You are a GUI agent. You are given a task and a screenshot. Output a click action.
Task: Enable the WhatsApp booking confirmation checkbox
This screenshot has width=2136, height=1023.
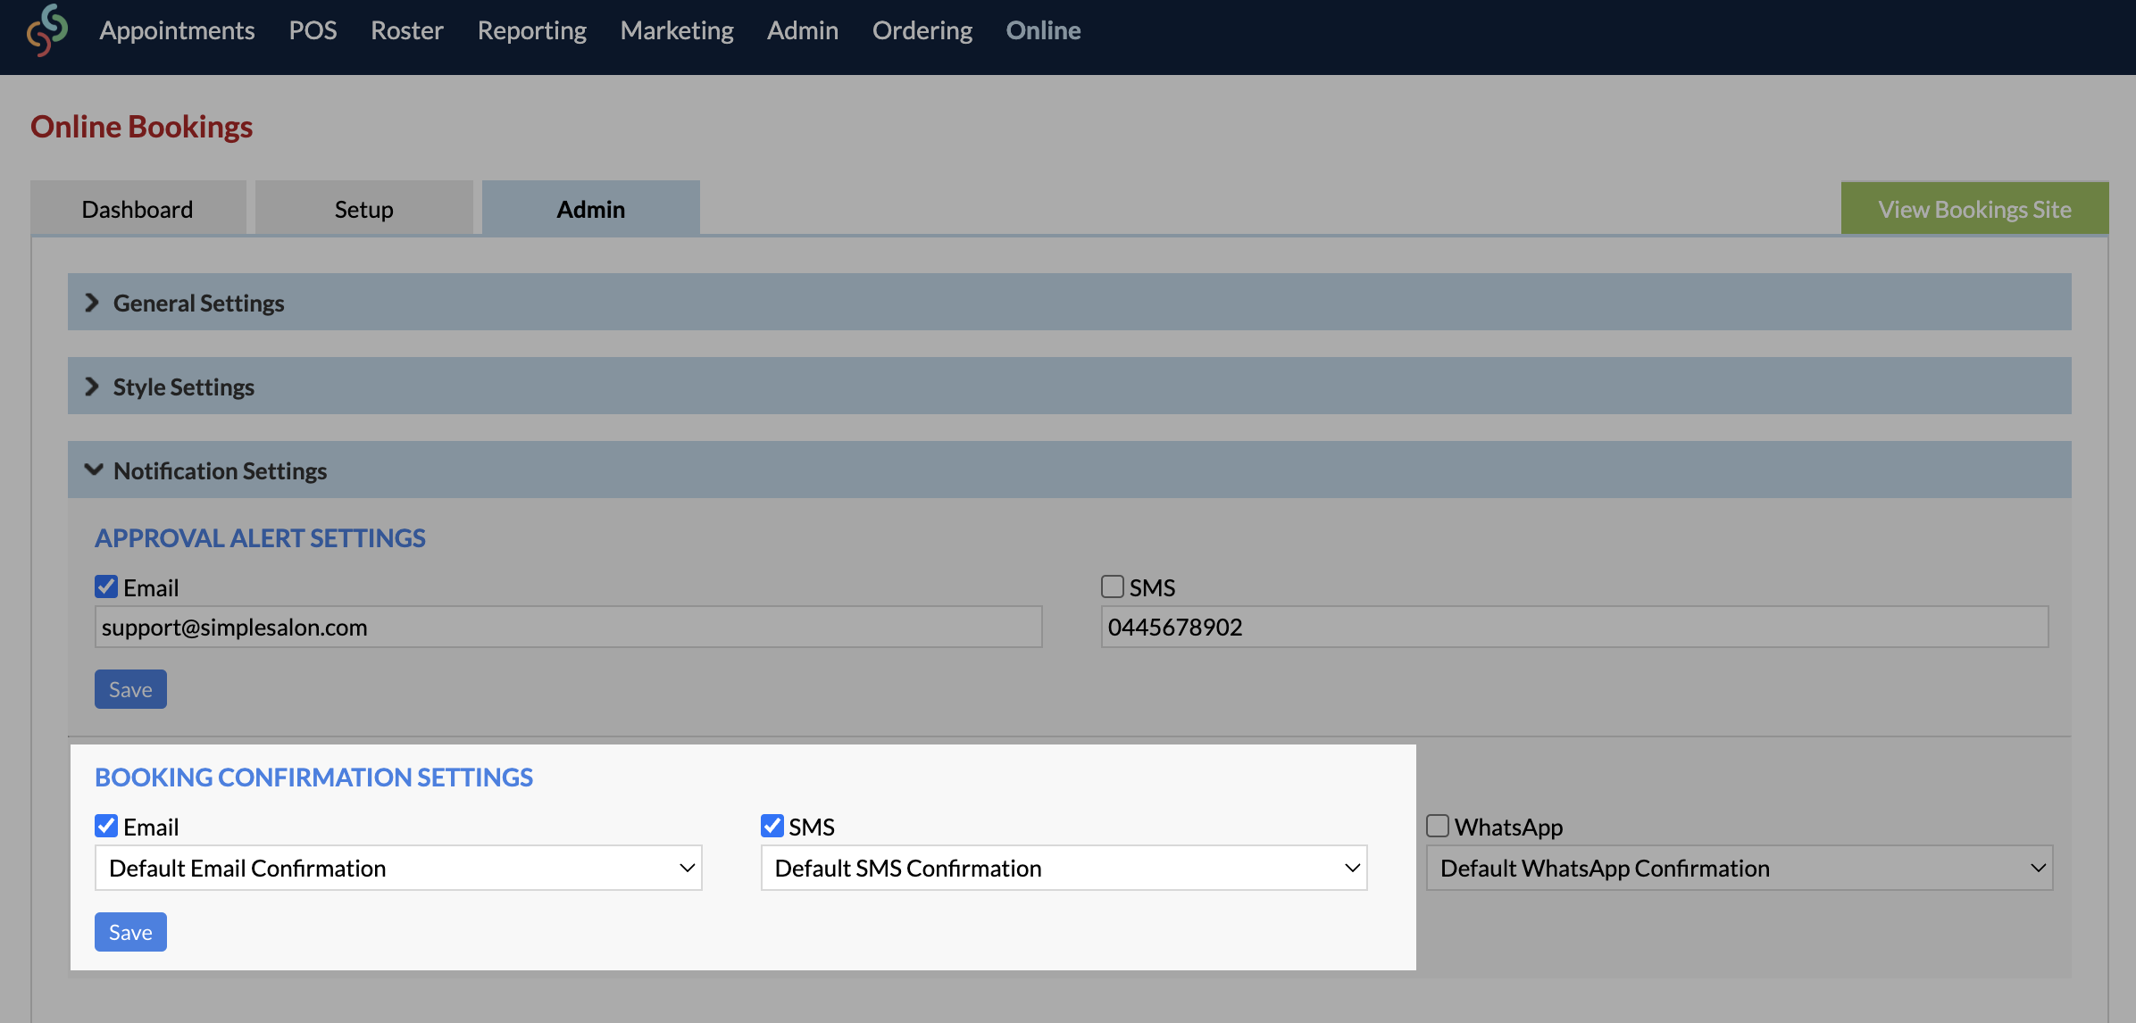tap(1438, 826)
